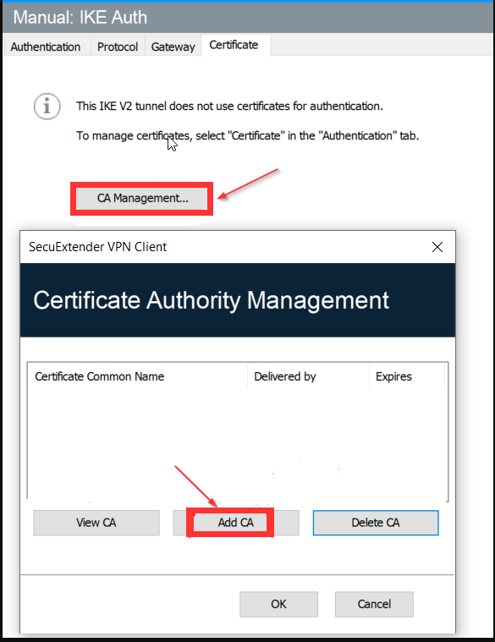Viewport: 495px width, 642px height.
Task: Click the Certificate tab
Action: pyautogui.click(x=234, y=45)
